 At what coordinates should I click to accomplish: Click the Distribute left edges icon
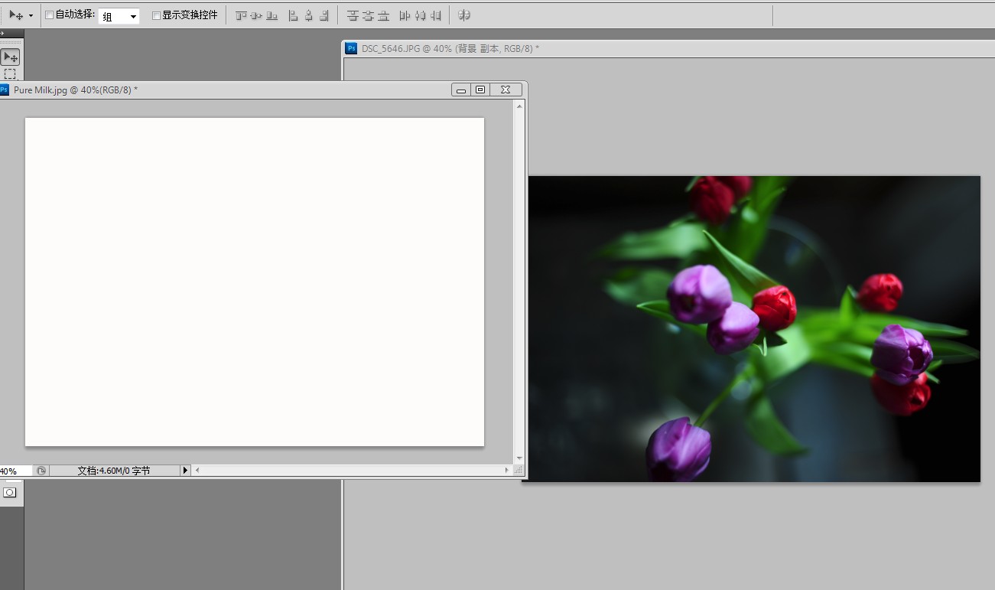click(405, 15)
